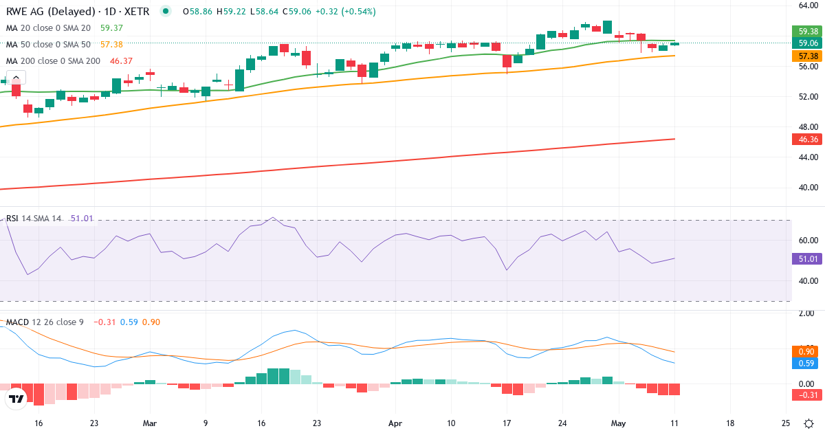Click the 46.37 MA 200 legend value
Screen dimensions: 825x433
pyautogui.click(x=121, y=61)
